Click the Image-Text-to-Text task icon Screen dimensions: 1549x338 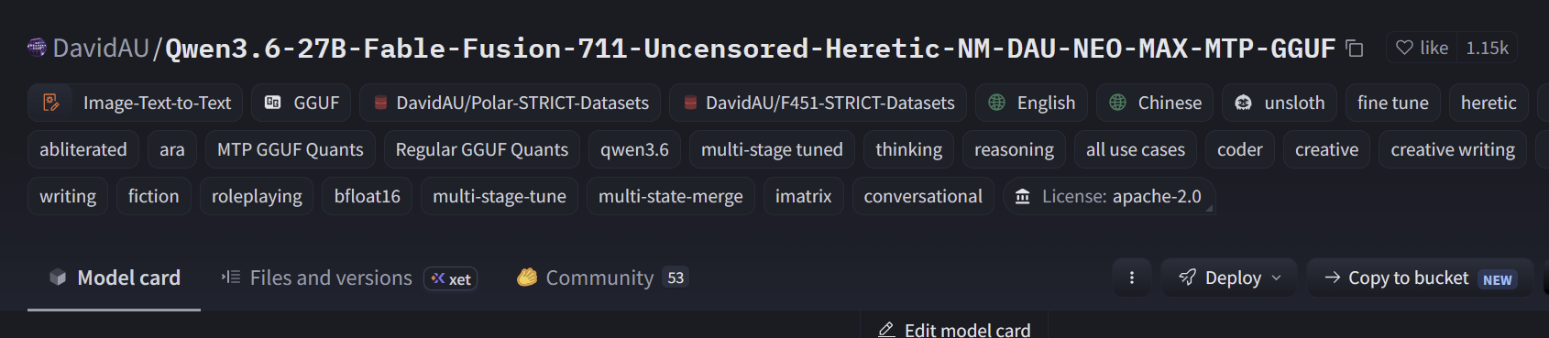tap(51, 103)
